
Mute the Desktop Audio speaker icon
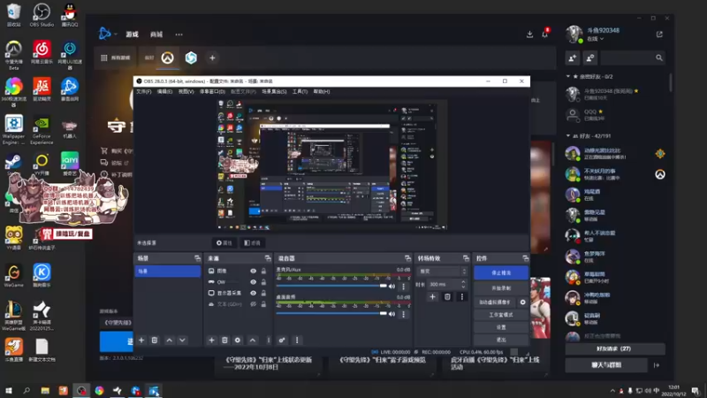click(x=392, y=314)
